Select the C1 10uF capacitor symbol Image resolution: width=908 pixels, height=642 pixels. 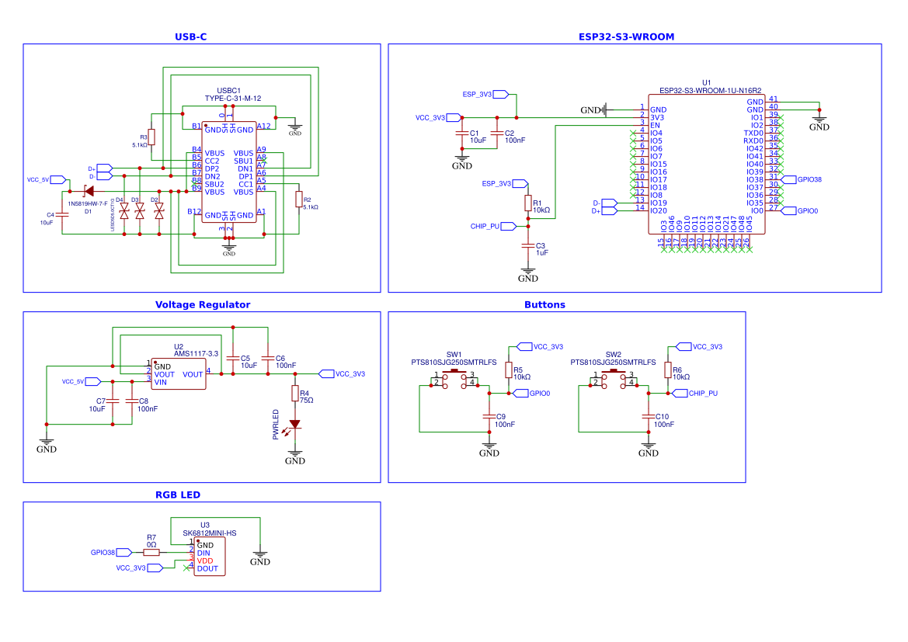coord(462,134)
